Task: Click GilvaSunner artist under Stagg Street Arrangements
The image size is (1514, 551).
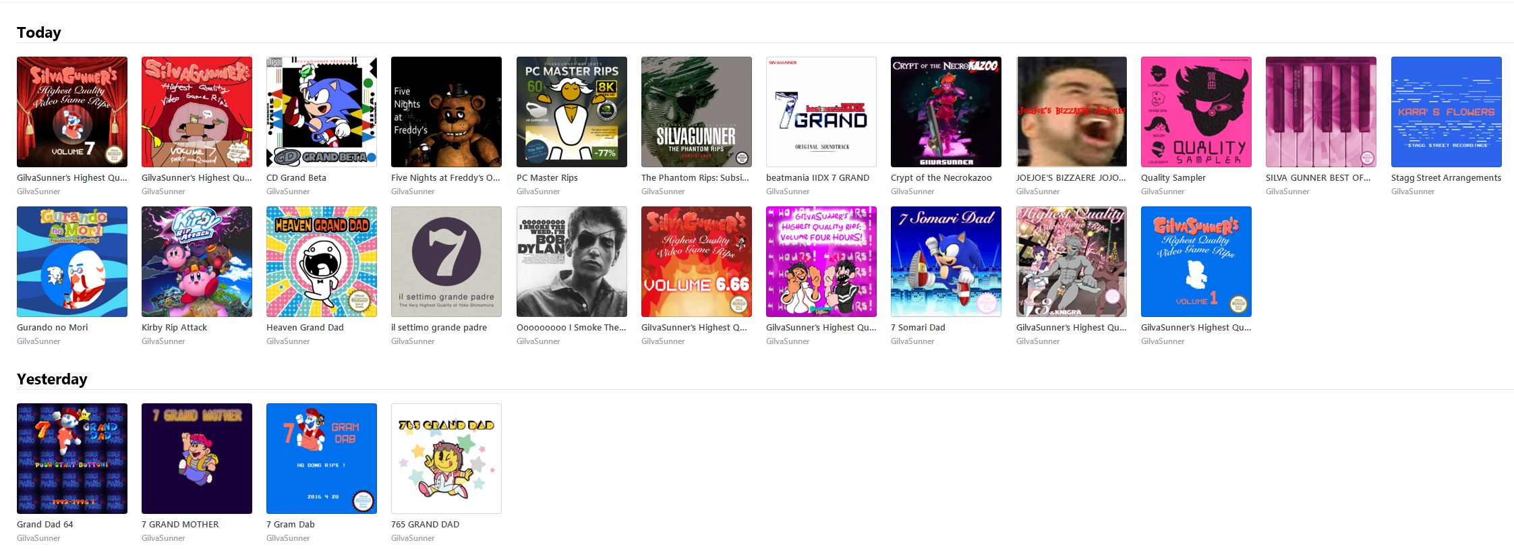Action: click(x=1413, y=192)
